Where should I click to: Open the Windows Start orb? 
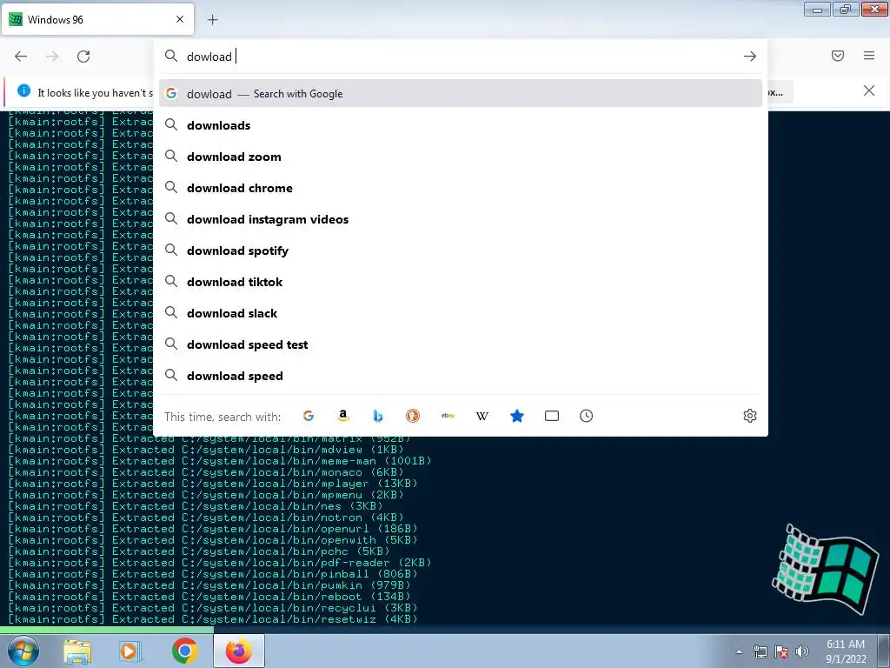(23, 651)
